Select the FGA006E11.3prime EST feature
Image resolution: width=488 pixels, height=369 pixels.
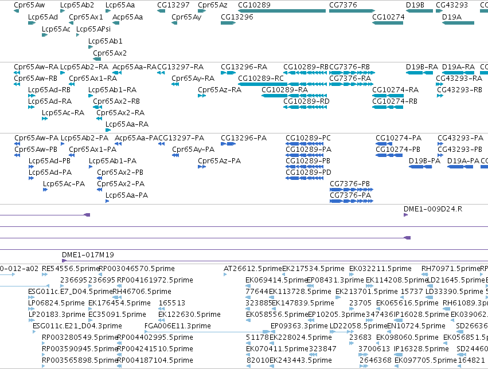pyautogui.click(x=208, y=332)
